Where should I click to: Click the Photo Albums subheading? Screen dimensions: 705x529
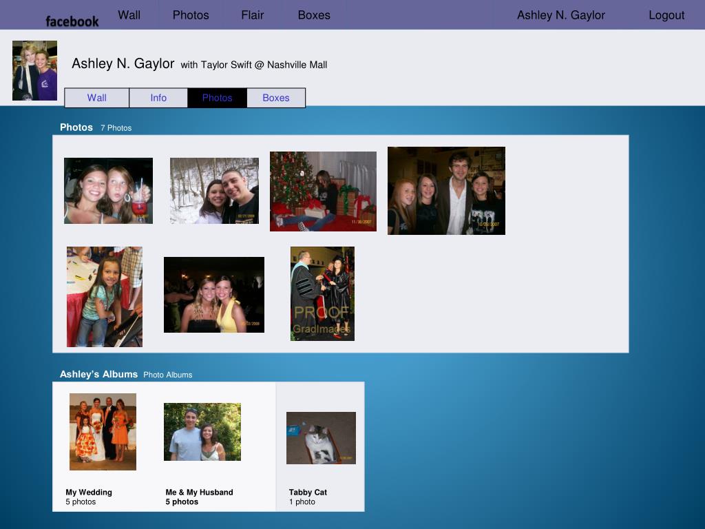coord(168,375)
